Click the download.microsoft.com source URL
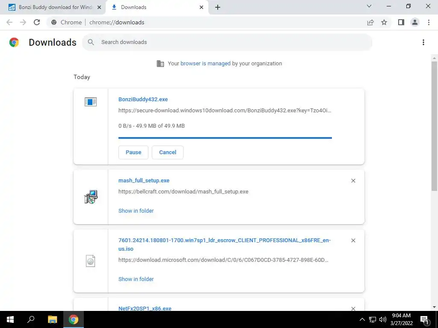Screen dimensions: 438x328 point(223,260)
